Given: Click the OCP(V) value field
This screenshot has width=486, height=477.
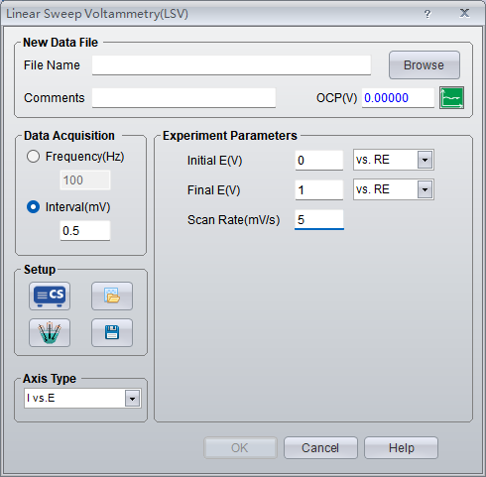Looking at the screenshot, I should (398, 98).
